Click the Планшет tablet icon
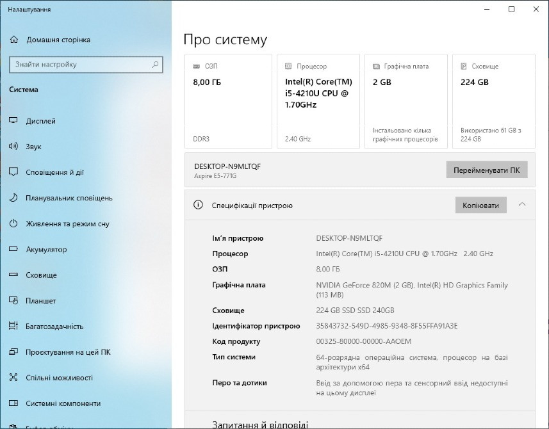This screenshot has width=549, height=429. [x=13, y=300]
